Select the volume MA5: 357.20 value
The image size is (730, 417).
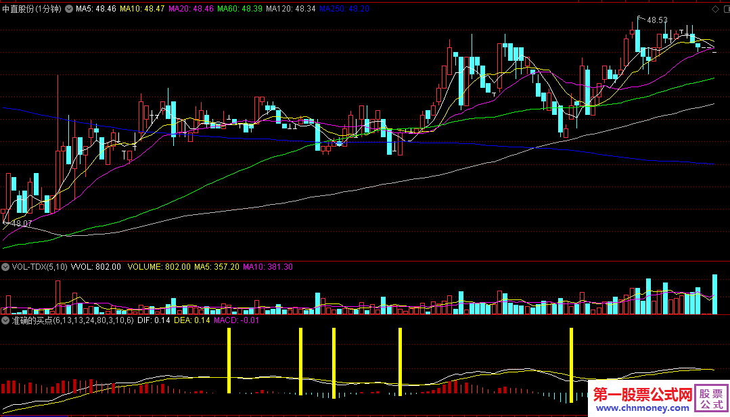coord(216,267)
